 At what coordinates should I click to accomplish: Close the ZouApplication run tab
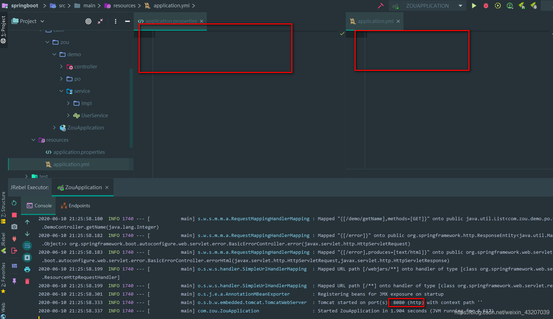coord(107,187)
